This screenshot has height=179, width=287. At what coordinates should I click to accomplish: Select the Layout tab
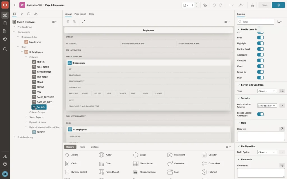[68, 14]
